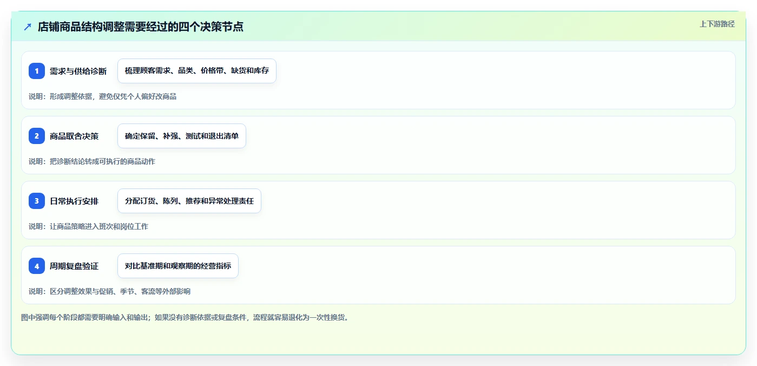The width and height of the screenshot is (757, 366).
Task: Click the note 说明：让商品策略进入班次和岗位工作
Action: [x=88, y=226]
